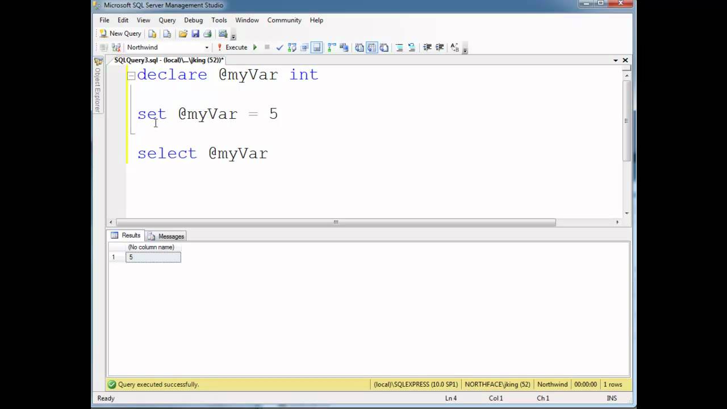727x409 pixels.
Task: Click the Management Studio title bar icon
Action: tap(97, 5)
